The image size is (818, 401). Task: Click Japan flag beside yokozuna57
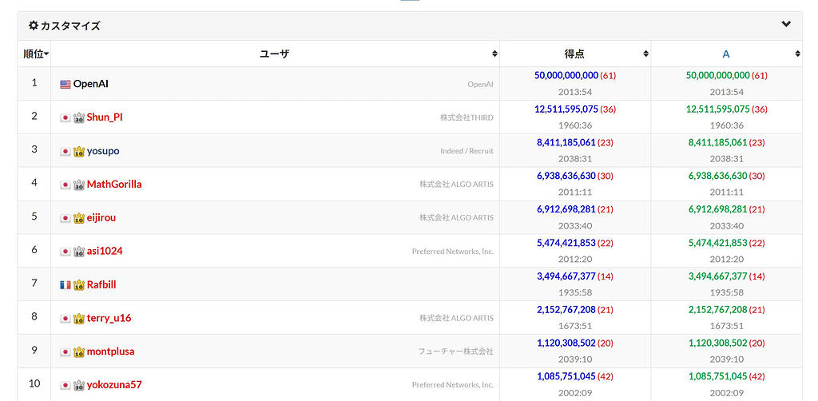66,385
